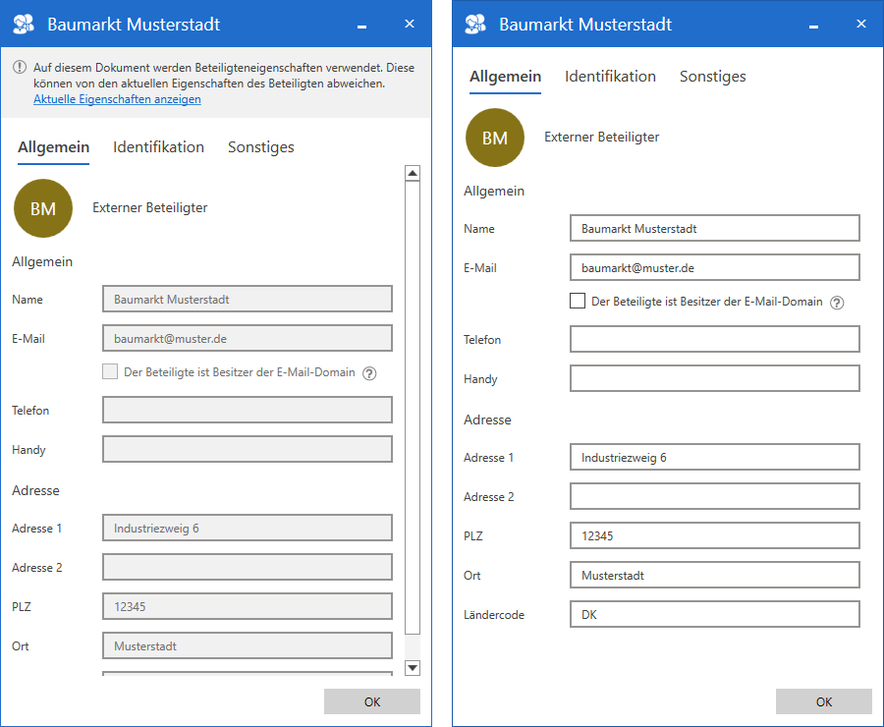Click the Ländercode field containing DK
Viewport: 884px width, 727px height.
[714, 615]
